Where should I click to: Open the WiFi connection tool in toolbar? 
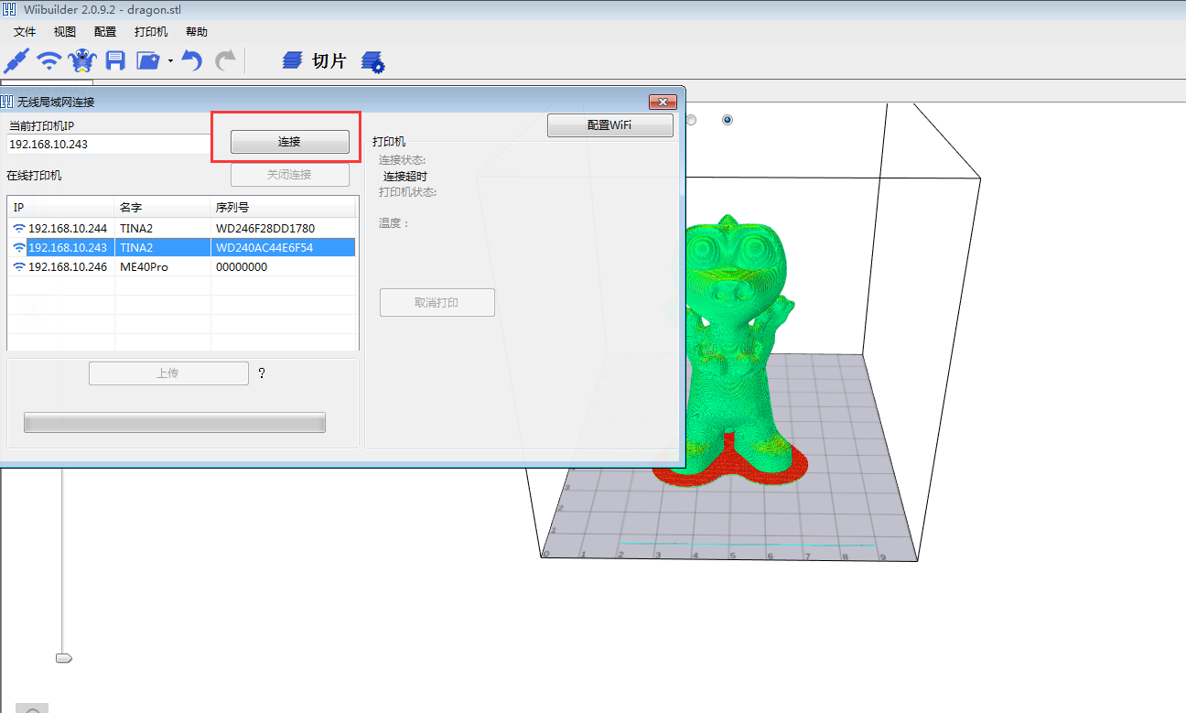tap(49, 61)
